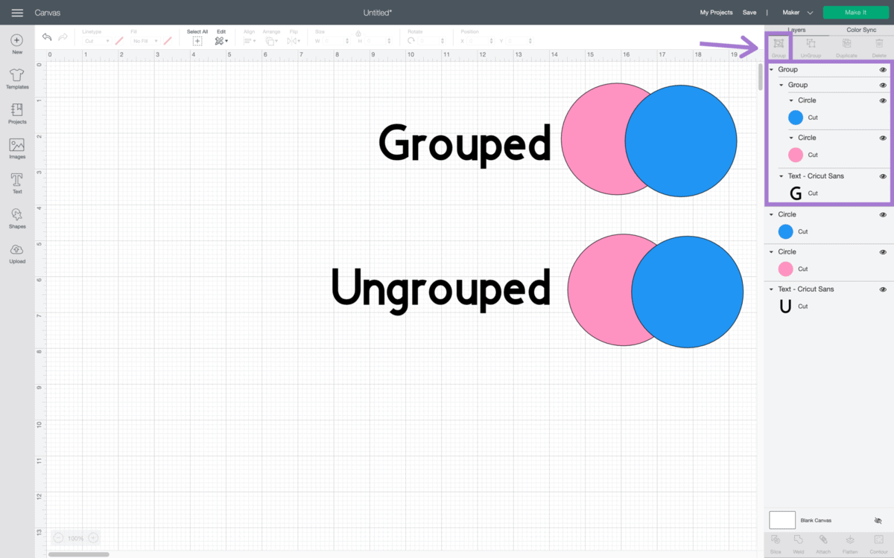Select the Shapes tool in the sidebar
This screenshot has width=894, height=558.
(16, 217)
